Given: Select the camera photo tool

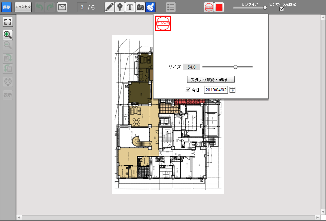Looking at the screenshot, I should coord(140,7).
